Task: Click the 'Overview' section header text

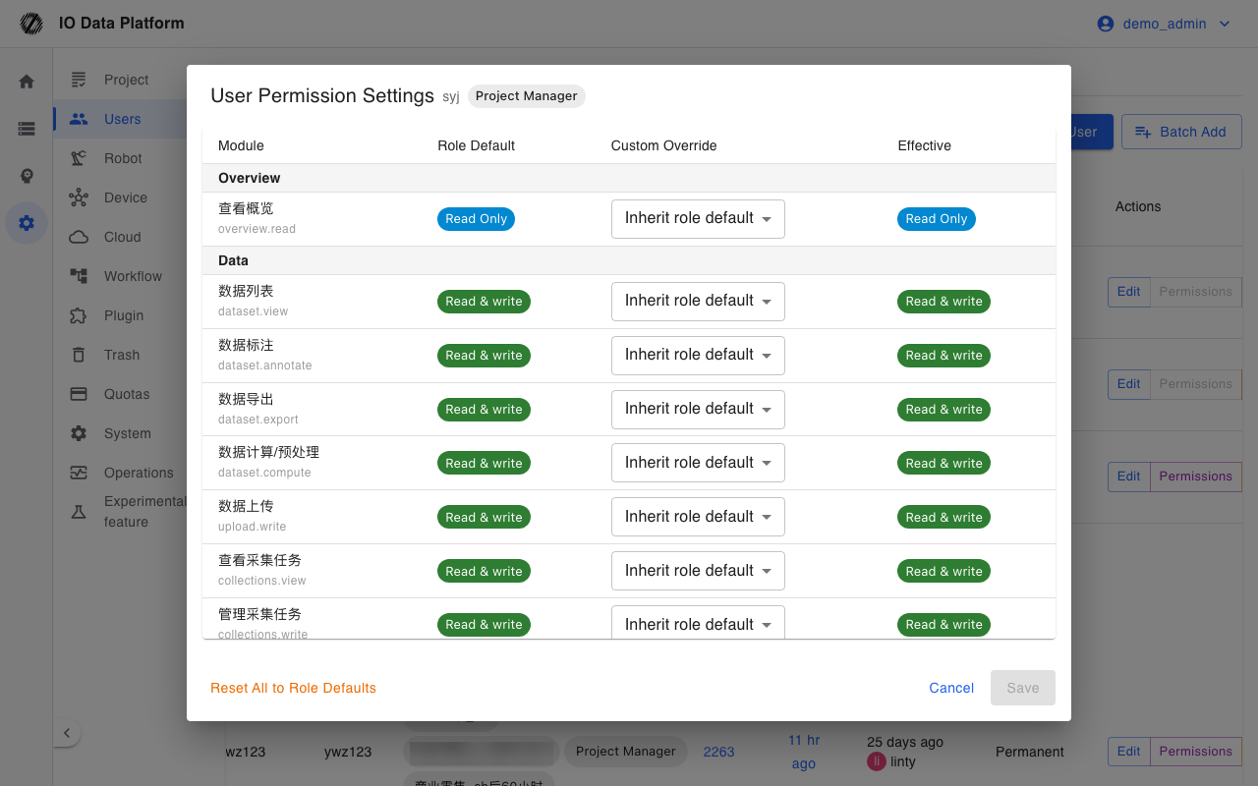Action: [250, 178]
